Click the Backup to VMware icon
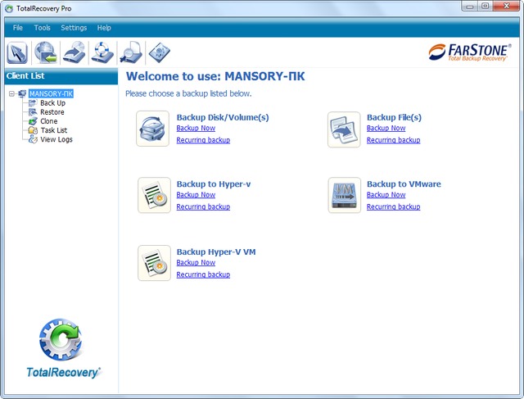Image resolution: width=524 pixels, height=399 pixels. coord(344,195)
